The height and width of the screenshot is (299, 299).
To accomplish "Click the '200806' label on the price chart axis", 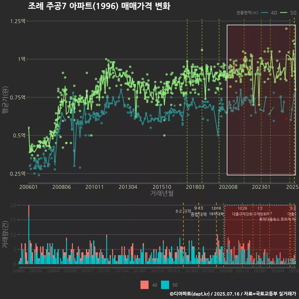I will pos(62,187).
